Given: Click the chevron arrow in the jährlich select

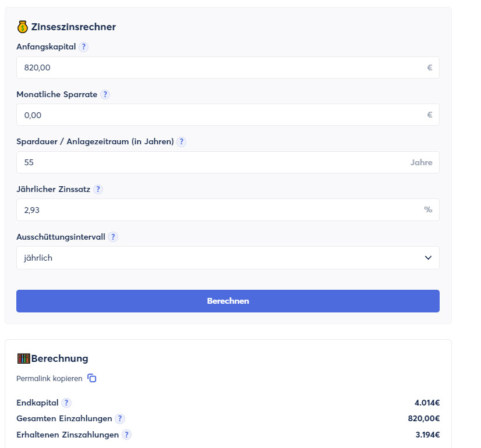Looking at the screenshot, I should click(428, 258).
